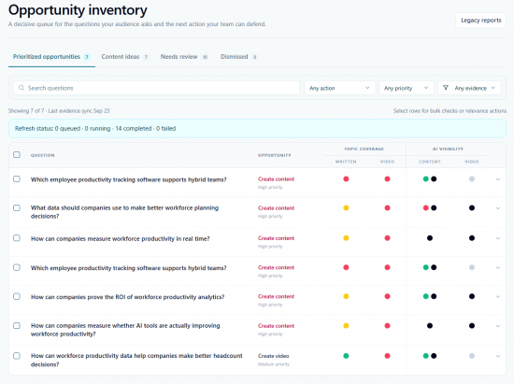514x384 pixels.
Task: Click written coverage dot for ROI analytics row
Action: point(346,296)
